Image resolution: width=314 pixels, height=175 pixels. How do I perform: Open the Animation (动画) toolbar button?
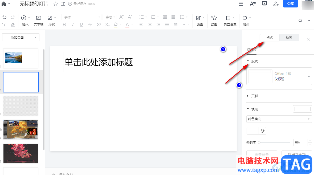214,21
